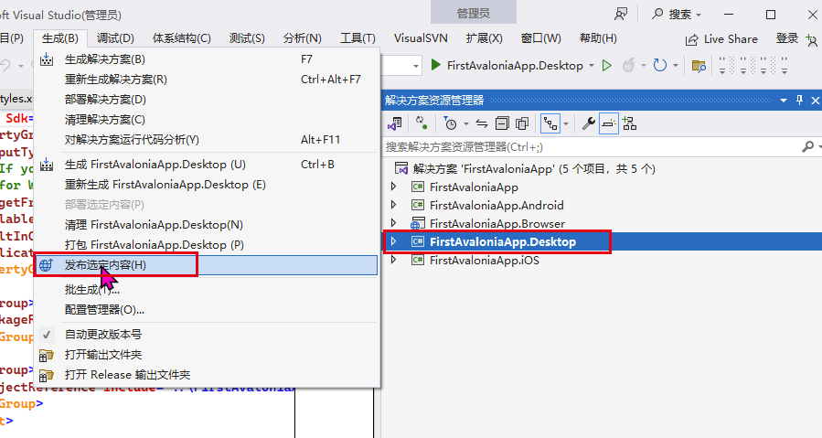The image size is (822, 438).
Task: Expand the FirstAvaloniaApp.Android node
Action: tap(394, 205)
